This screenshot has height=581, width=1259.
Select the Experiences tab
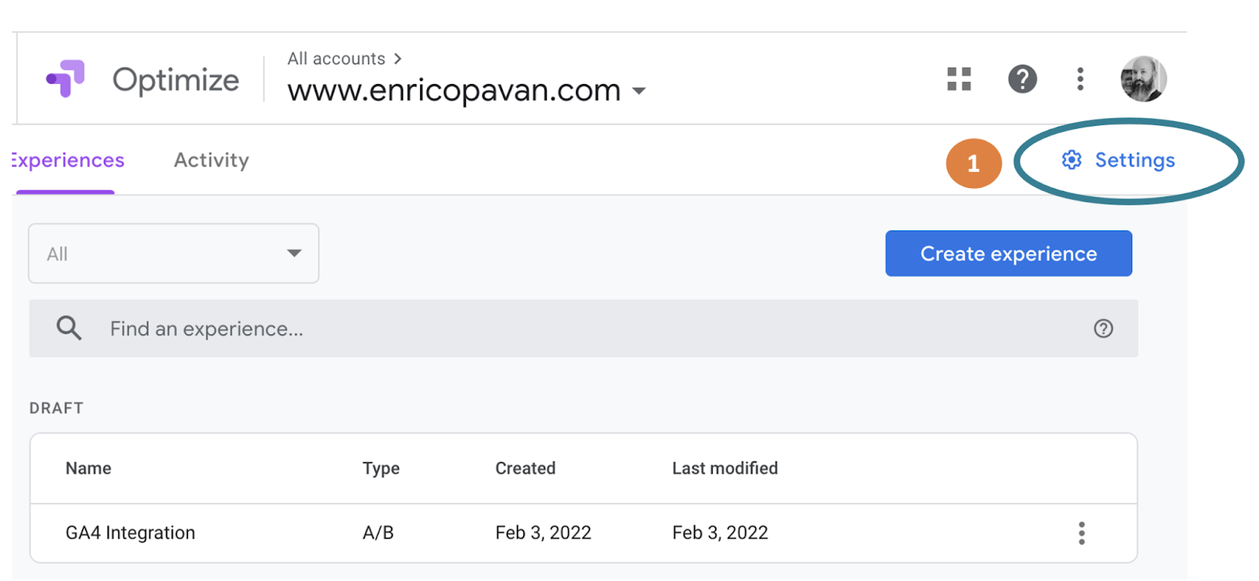click(x=68, y=160)
